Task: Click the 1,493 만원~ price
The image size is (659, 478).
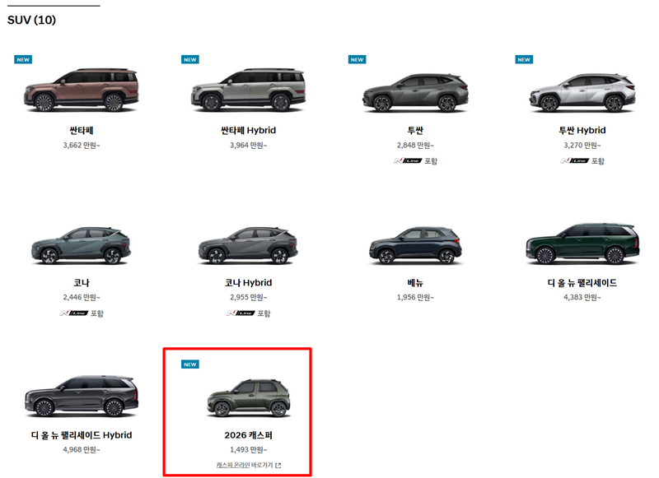Action: point(249,449)
